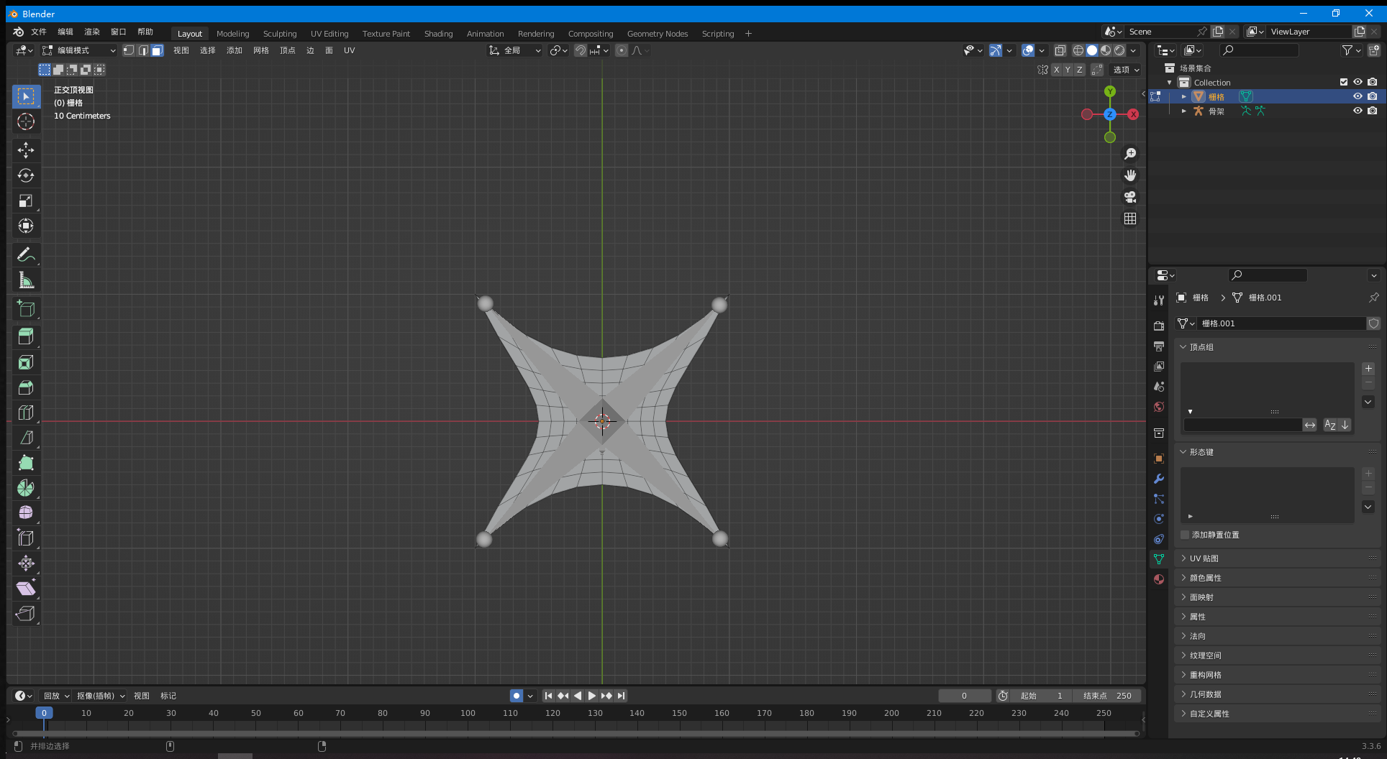Open the 渲染 menu
This screenshot has height=759, width=1387.
(x=92, y=32)
